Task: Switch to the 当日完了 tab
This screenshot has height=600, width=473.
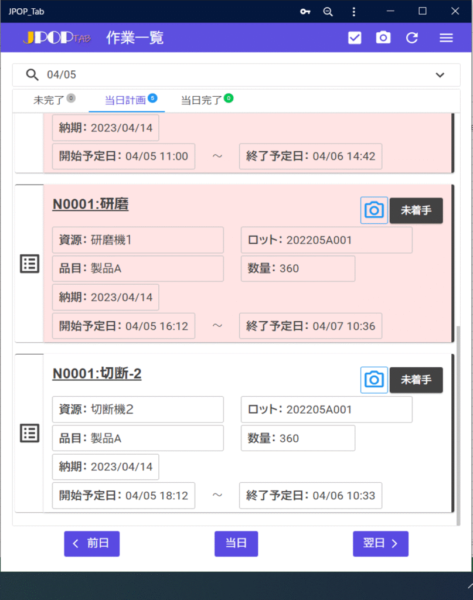Action: [x=202, y=100]
